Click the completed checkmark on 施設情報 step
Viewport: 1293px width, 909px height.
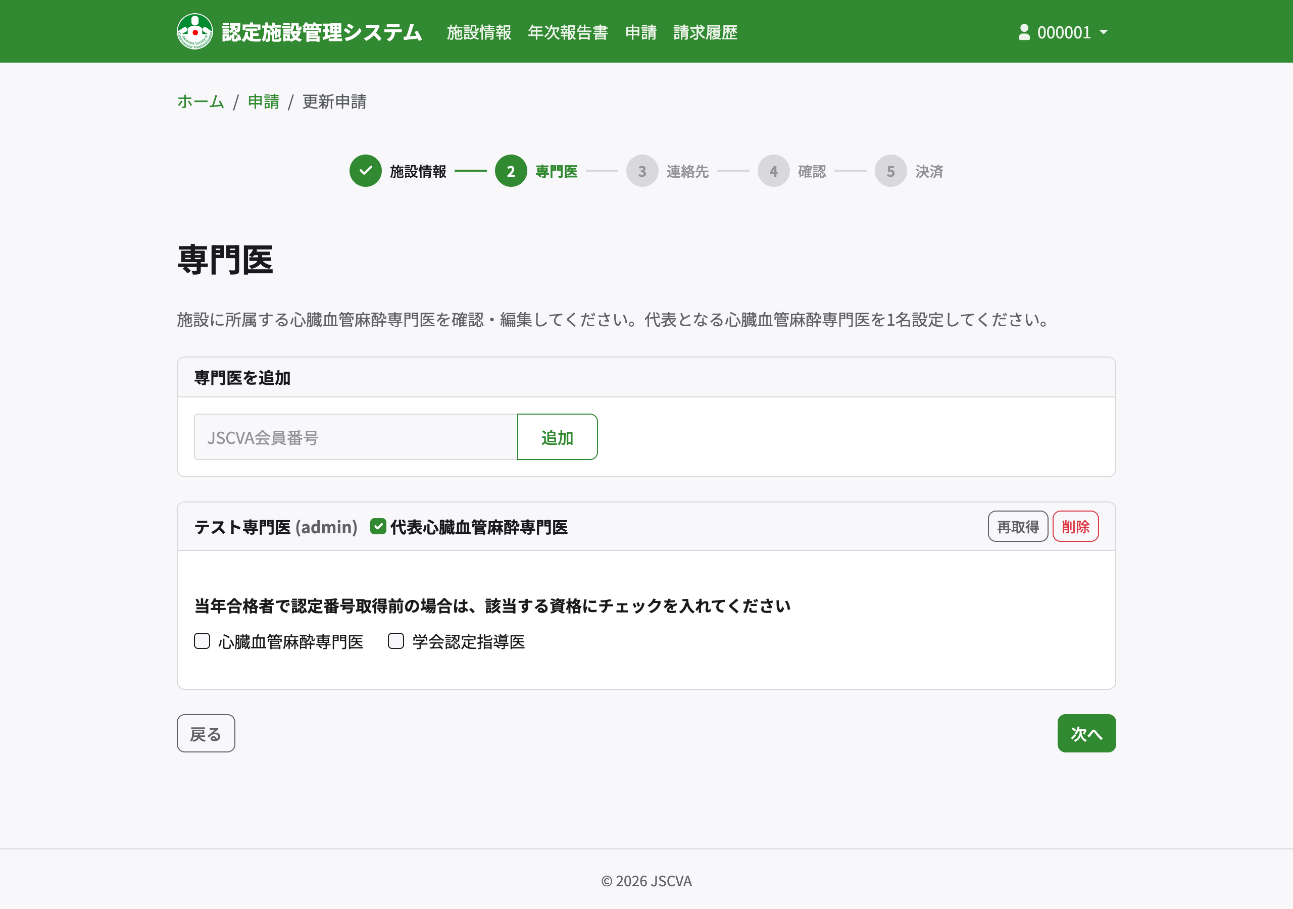(366, 171)
